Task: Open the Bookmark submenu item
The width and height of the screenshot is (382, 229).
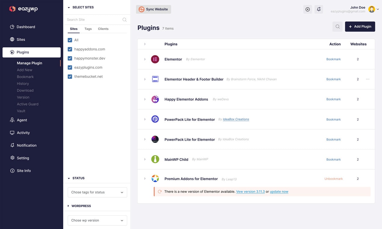Action: (25, 77)
